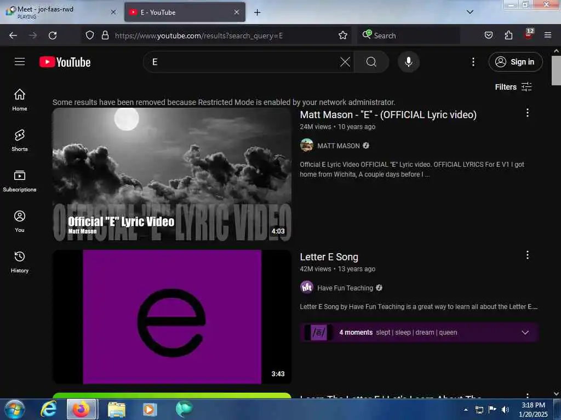
Task: Switch to the Meet - jor-faas-rwd tab
Action: [x=61, y=12]
